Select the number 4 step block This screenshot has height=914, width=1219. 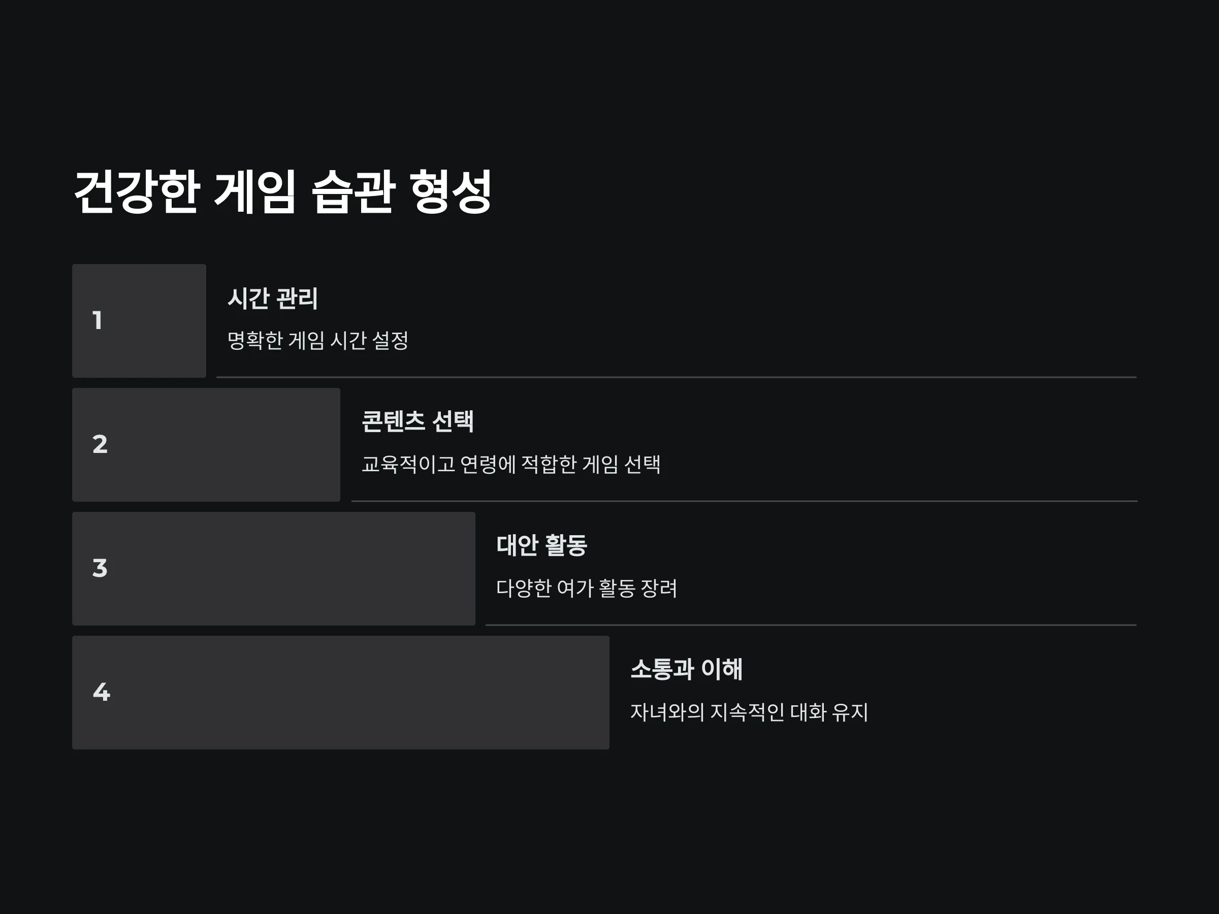click(341, 693)
